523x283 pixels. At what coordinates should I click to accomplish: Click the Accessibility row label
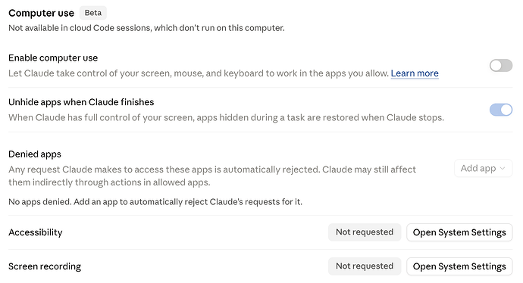36,232
